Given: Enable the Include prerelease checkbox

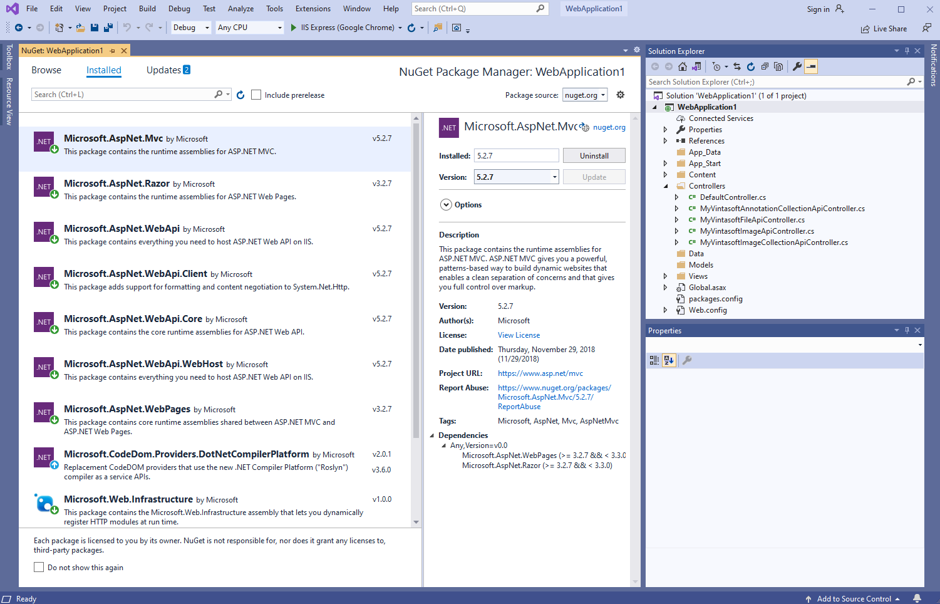Looking at the screenshot, I should (256, 95).
